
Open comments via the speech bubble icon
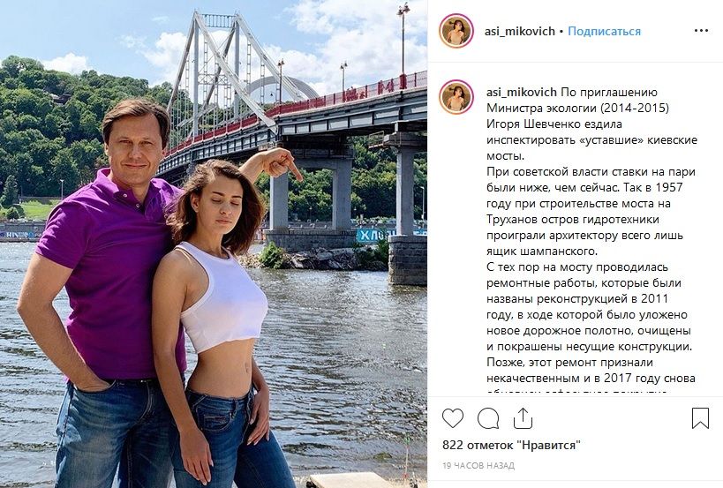click(x=488, y=418)
